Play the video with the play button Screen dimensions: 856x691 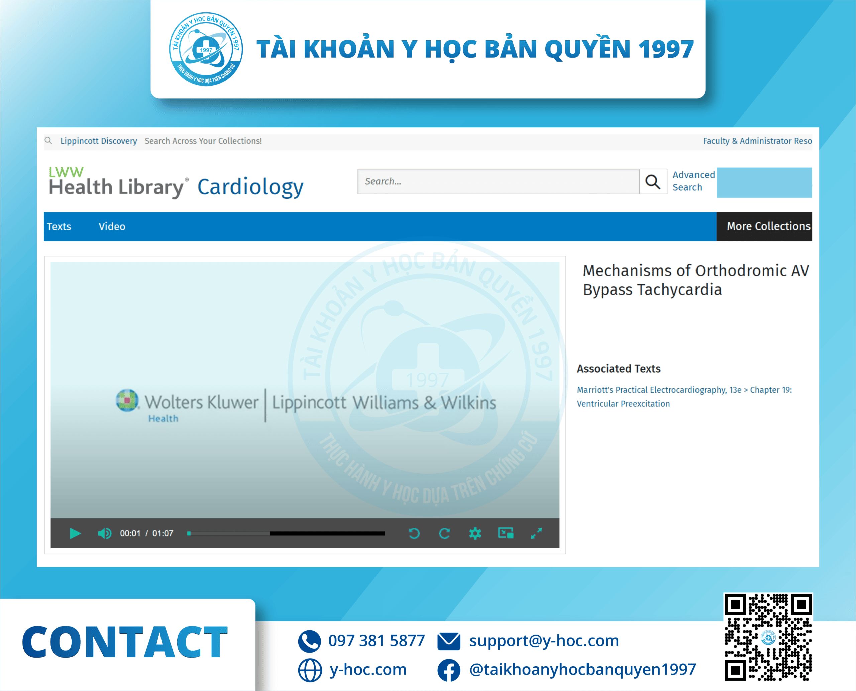[x=75, y=533]
